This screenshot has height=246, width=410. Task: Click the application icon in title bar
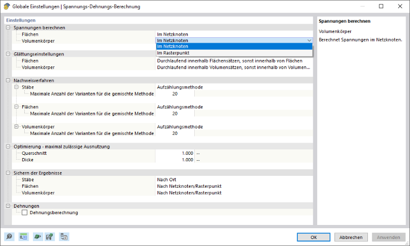6,6
